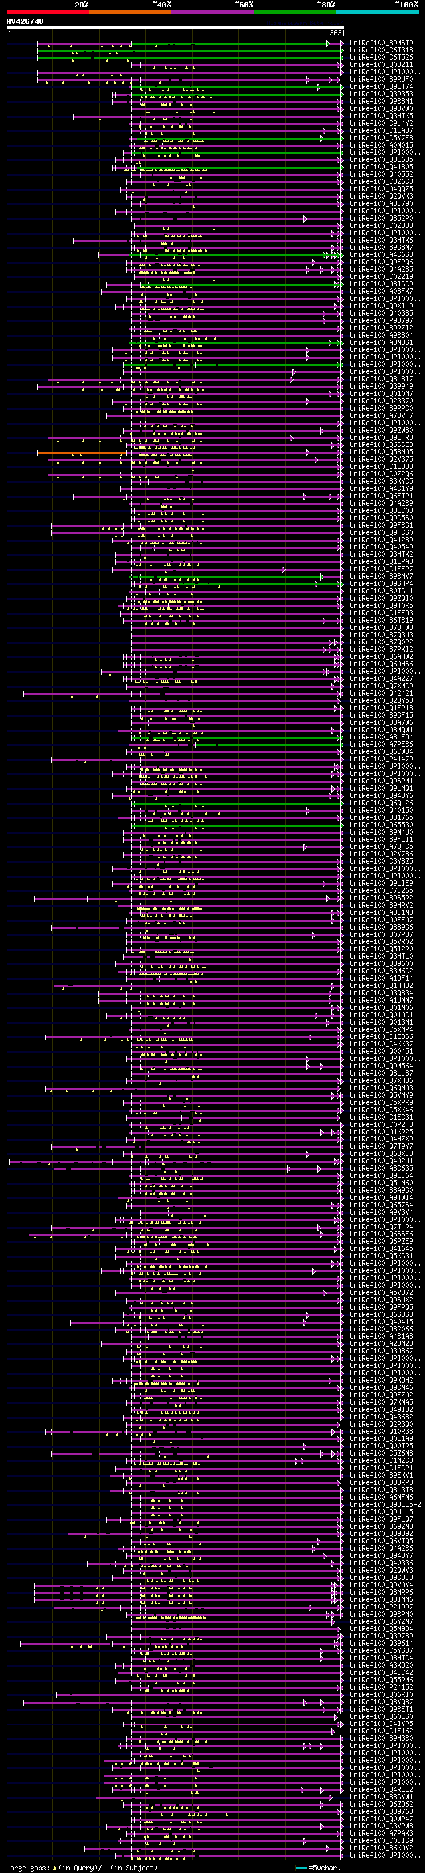Click the green ~80% identity legend segment

pyautogui.click(x=295, y=12)
